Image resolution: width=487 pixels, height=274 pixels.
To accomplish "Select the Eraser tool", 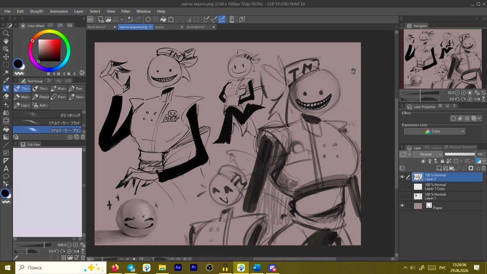I will click(x=6, y=96).
